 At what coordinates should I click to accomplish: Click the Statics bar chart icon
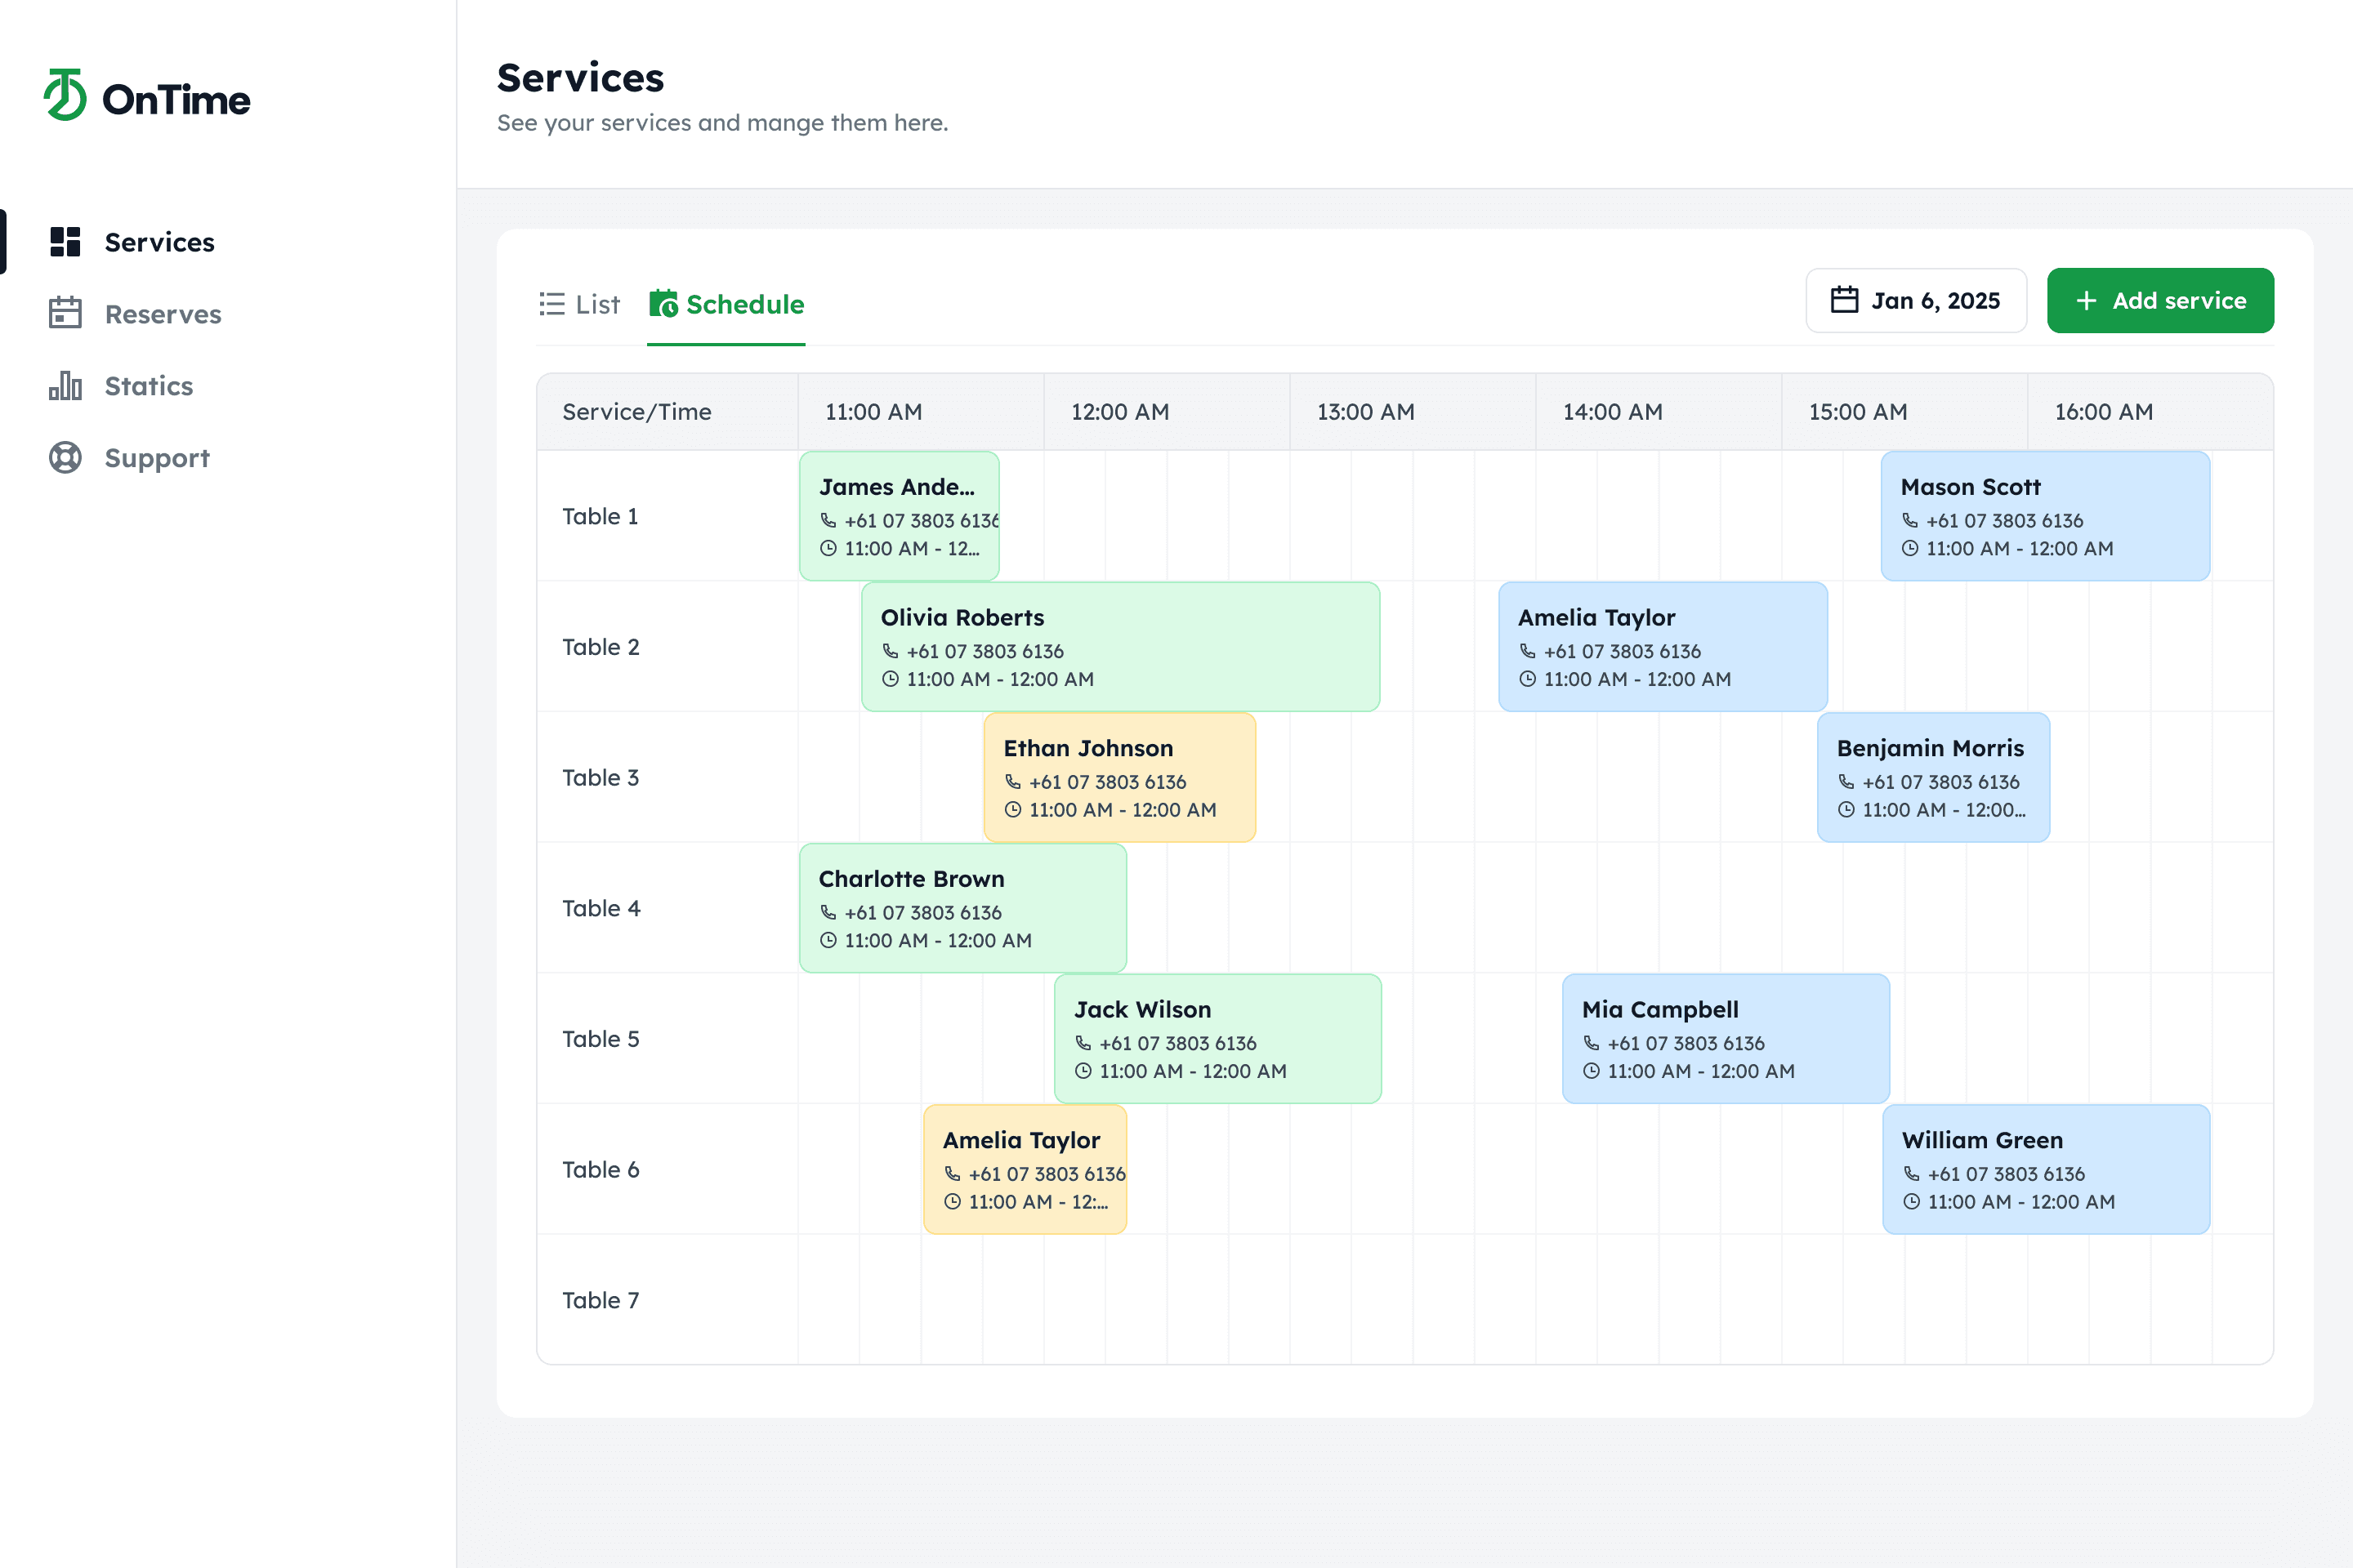[x=65, y=386]
